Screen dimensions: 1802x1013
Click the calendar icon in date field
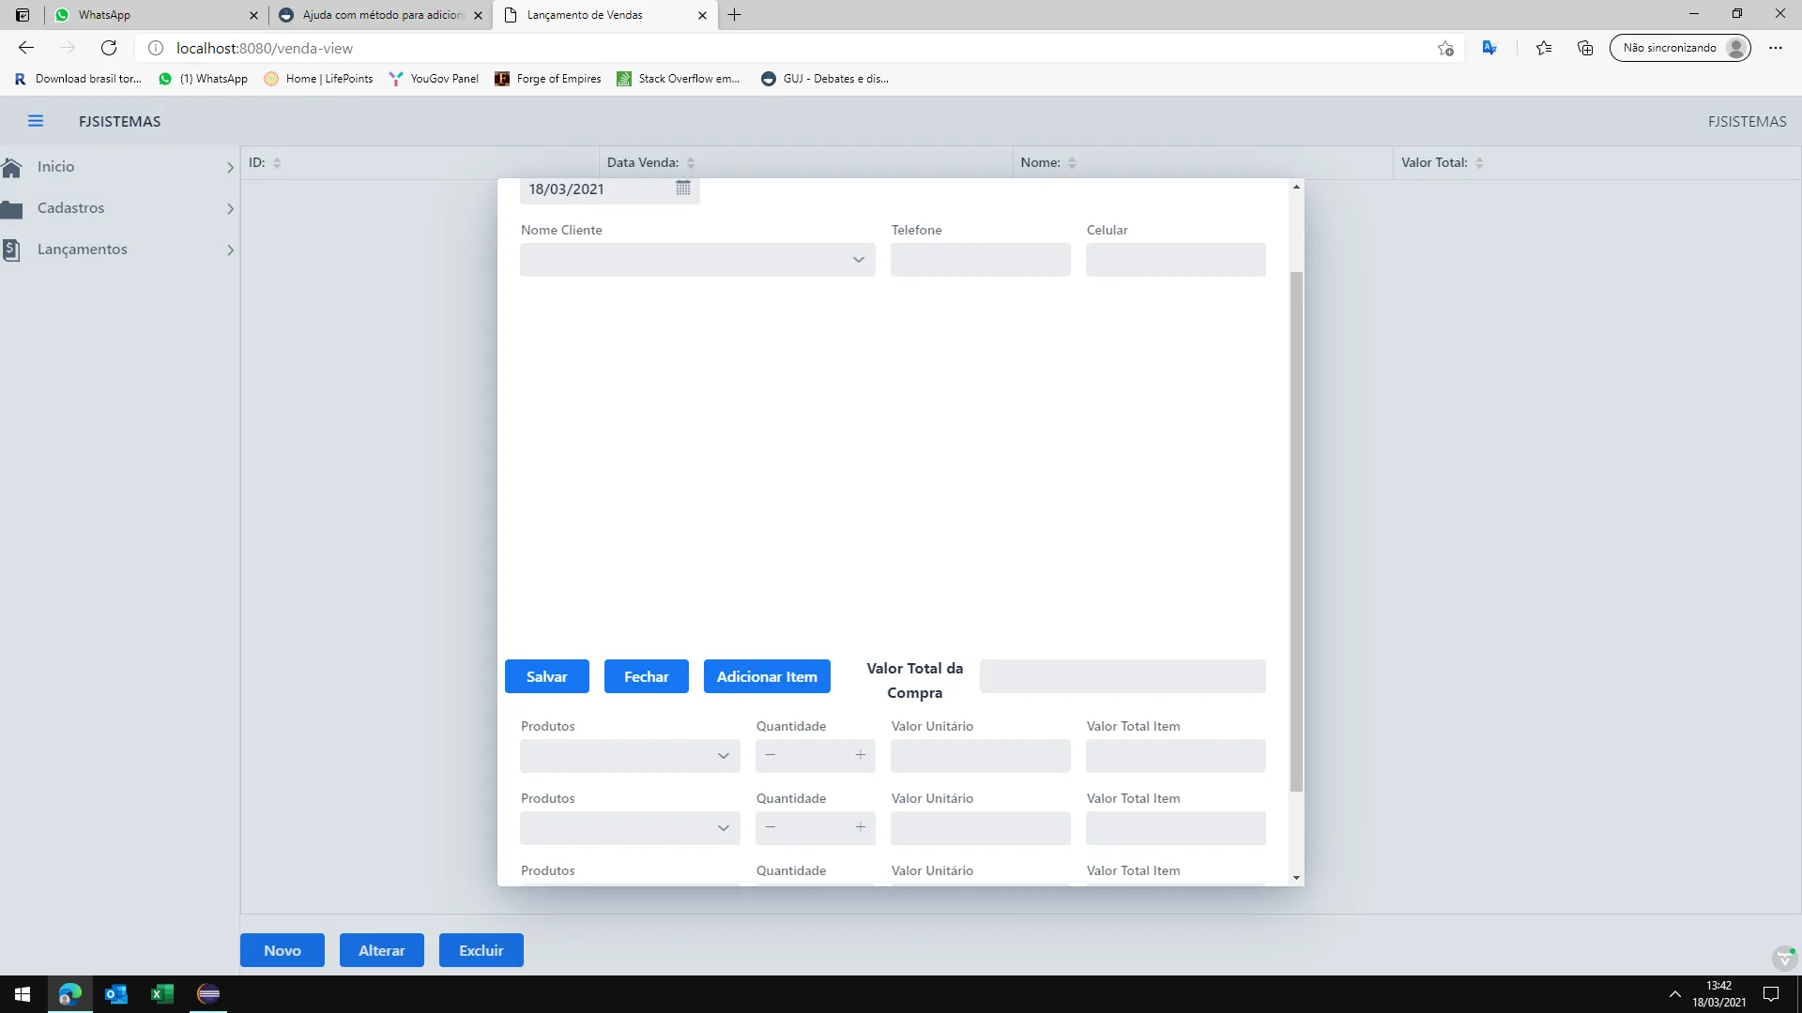pyautogui.click(x=683, y=189)
